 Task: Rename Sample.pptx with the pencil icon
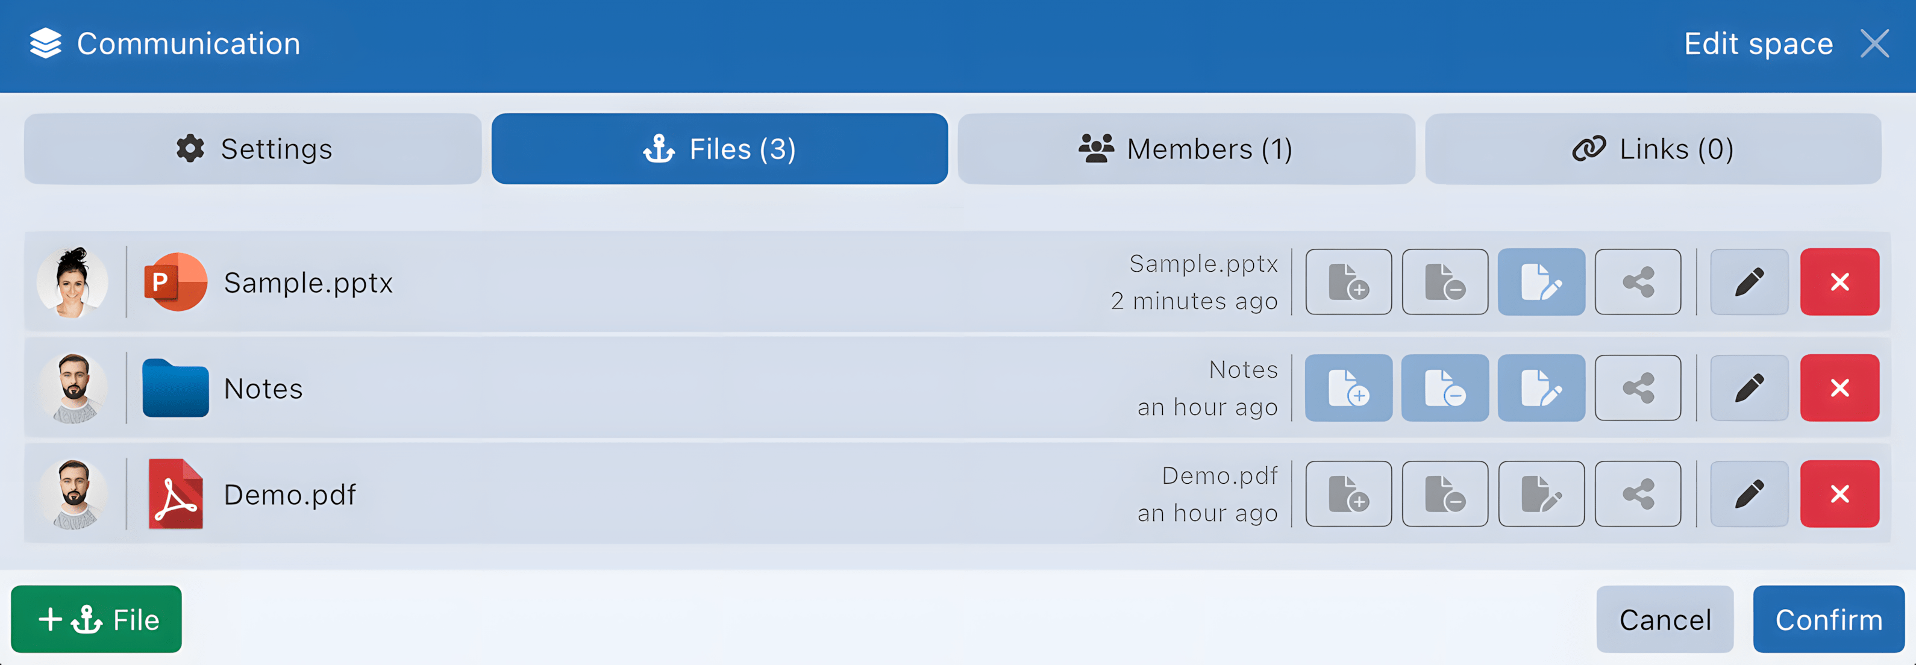(x=1749, y=282)
